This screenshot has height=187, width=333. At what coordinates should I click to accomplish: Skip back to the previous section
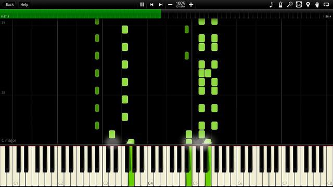click(151, 5)
